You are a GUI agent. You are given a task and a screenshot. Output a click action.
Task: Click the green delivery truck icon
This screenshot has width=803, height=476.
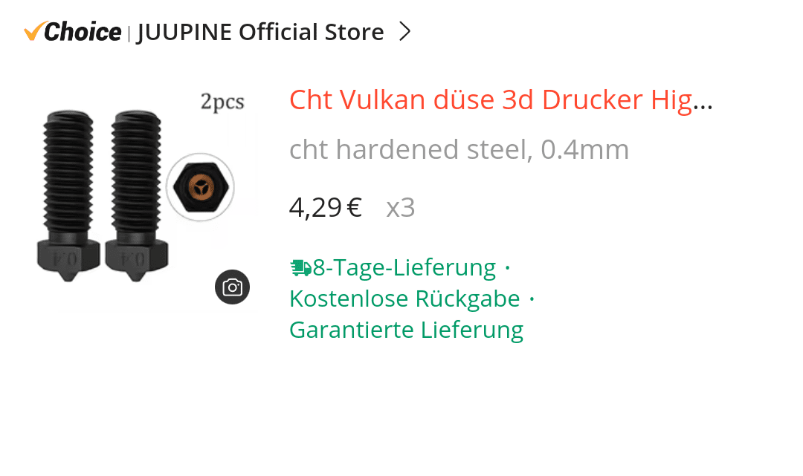(x=300, y=268)
